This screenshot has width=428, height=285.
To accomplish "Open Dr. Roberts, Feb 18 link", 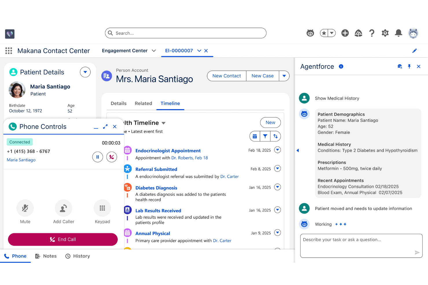I will (190, 158).
